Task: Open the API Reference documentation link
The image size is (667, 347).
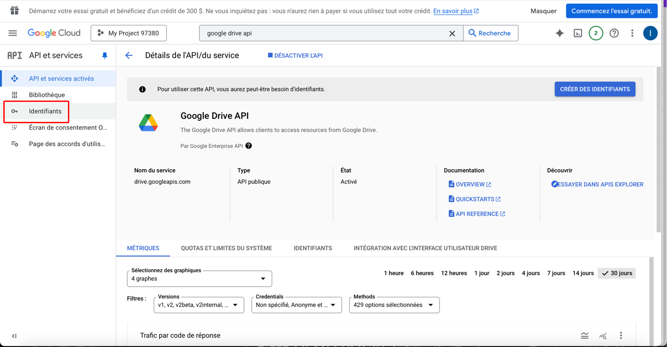Action: click(x=477, y=214)
